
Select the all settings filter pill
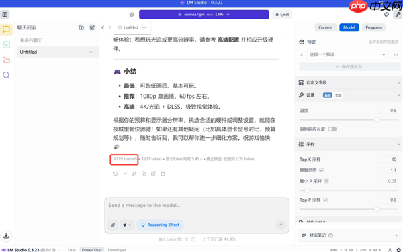pyautogui.click(x=339, y=95)
